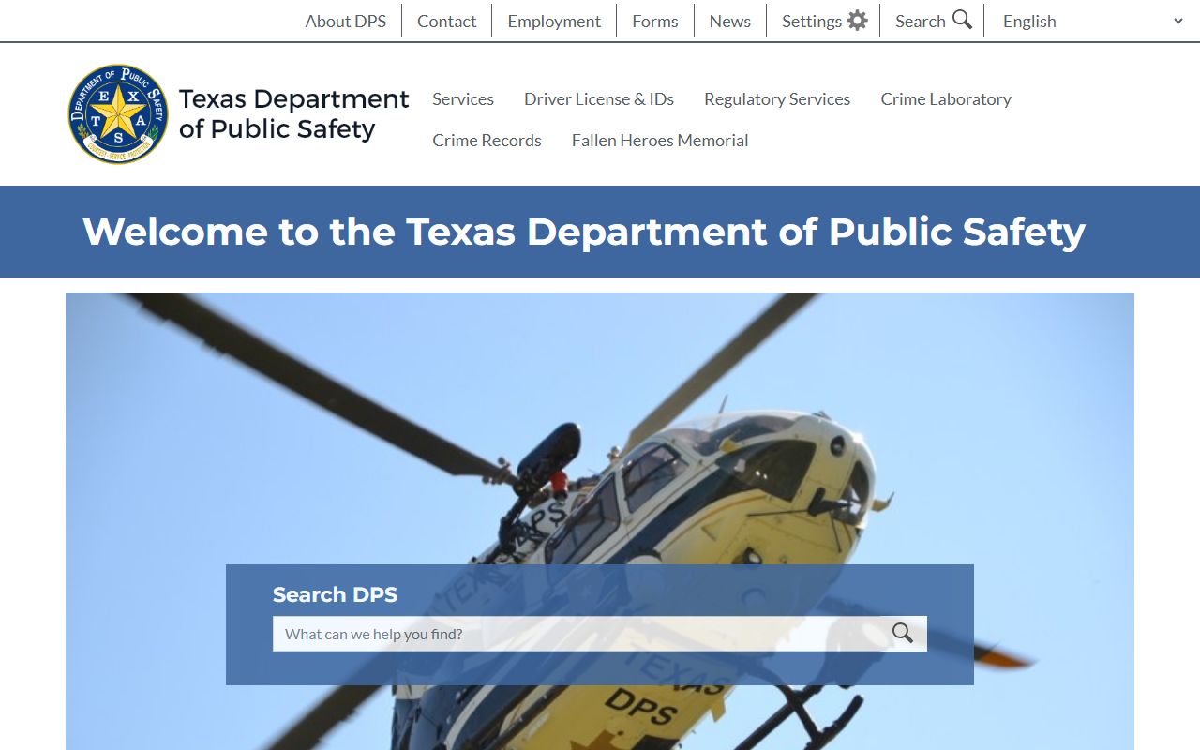Open Regulatory Services menu
This screenshot has width=1200, height=750.
point(777,99)
